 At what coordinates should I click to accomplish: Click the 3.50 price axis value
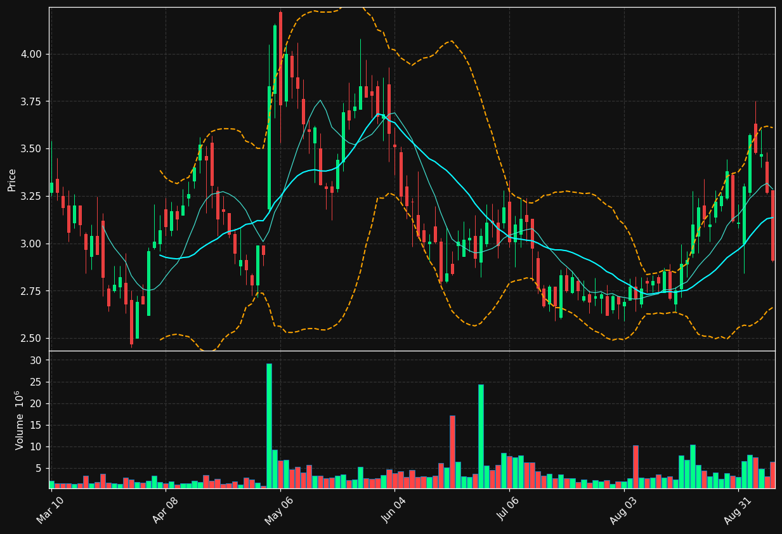(32, 149)
